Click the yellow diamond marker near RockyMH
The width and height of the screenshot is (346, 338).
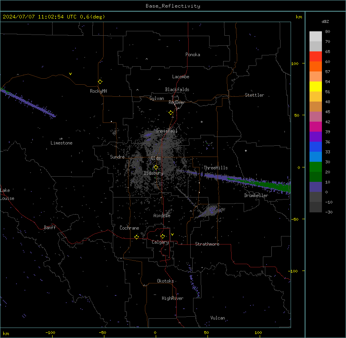(x=100, y=82)
